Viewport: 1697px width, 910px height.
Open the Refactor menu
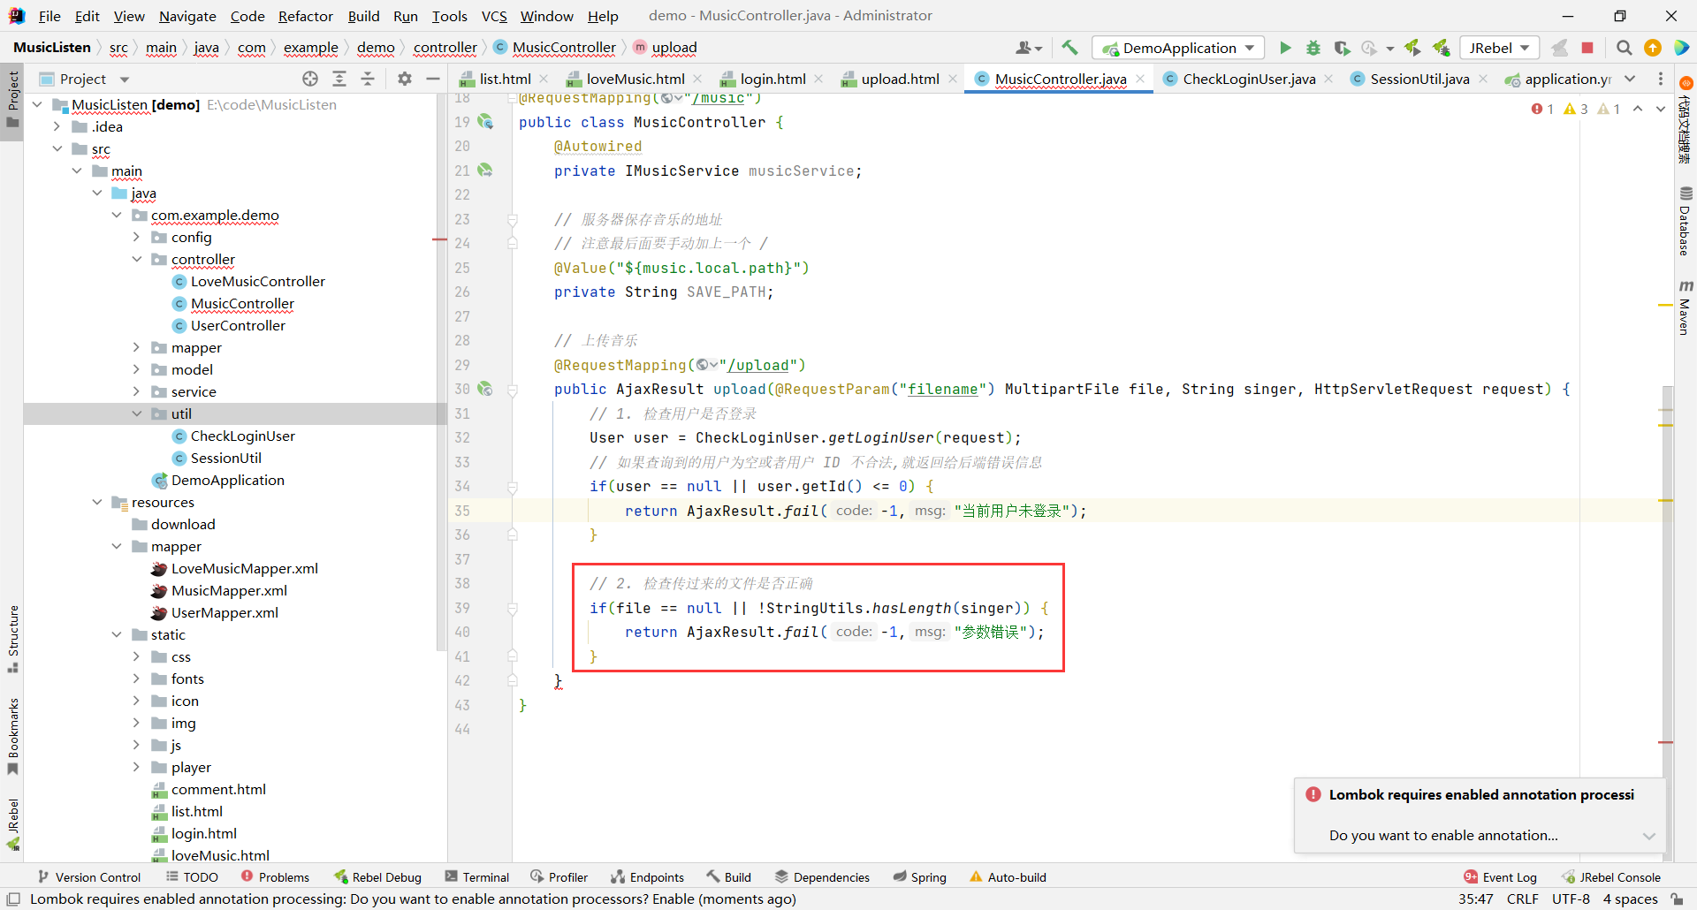coord(305,16)
